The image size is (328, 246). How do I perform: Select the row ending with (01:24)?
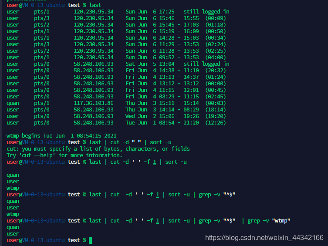[116, 77]
